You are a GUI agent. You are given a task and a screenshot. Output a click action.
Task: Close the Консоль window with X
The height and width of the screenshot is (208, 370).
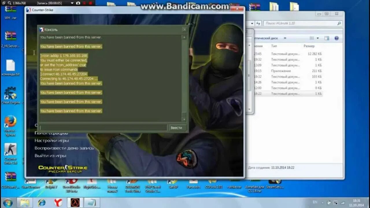click(184, 29)
